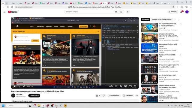Toggle the autoplay switch
The height and width of the screenshot is (108, 192).
click(111, 86)
